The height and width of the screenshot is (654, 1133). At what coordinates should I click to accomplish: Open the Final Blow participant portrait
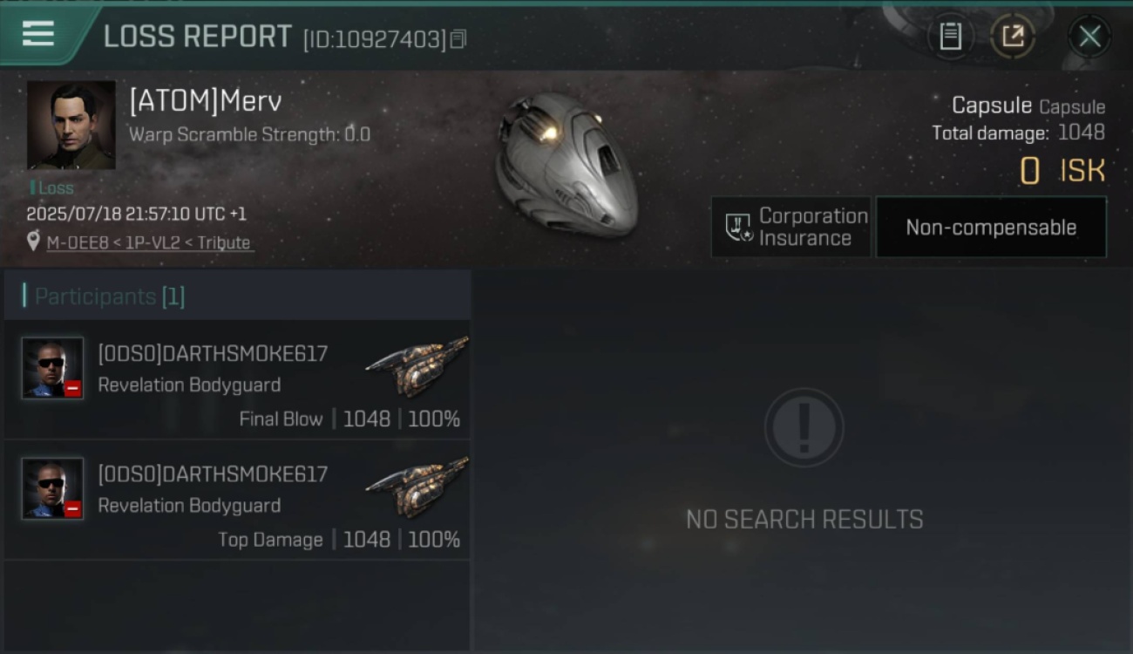52,368
